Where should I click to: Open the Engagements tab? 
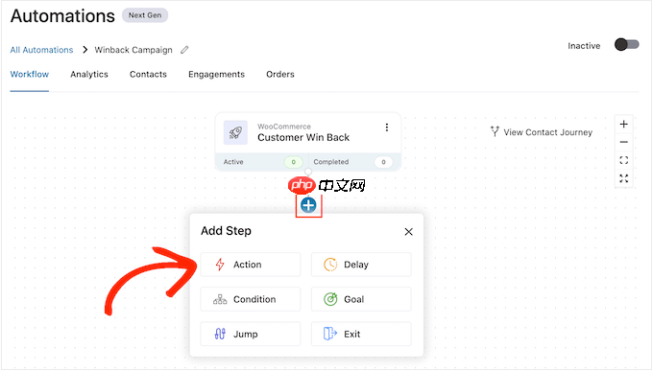217,75
